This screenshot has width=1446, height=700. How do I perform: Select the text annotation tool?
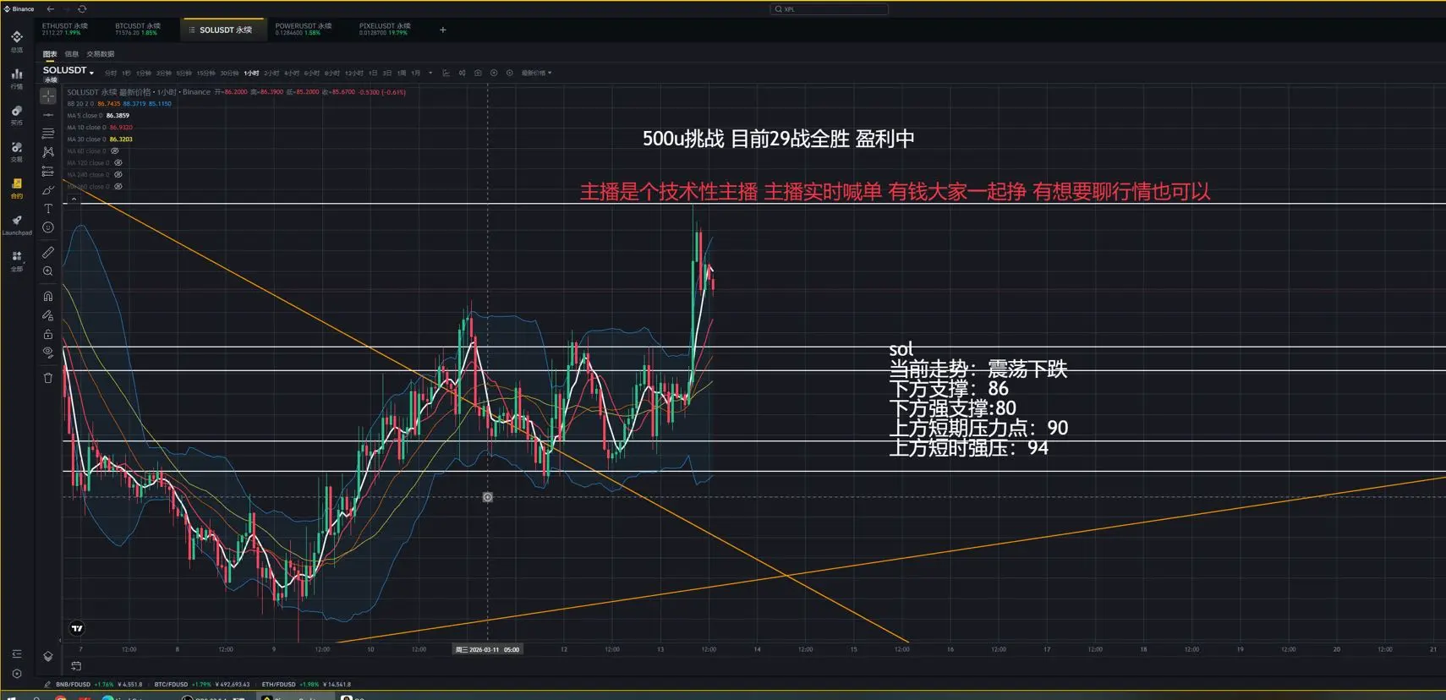tap(48, 209)
